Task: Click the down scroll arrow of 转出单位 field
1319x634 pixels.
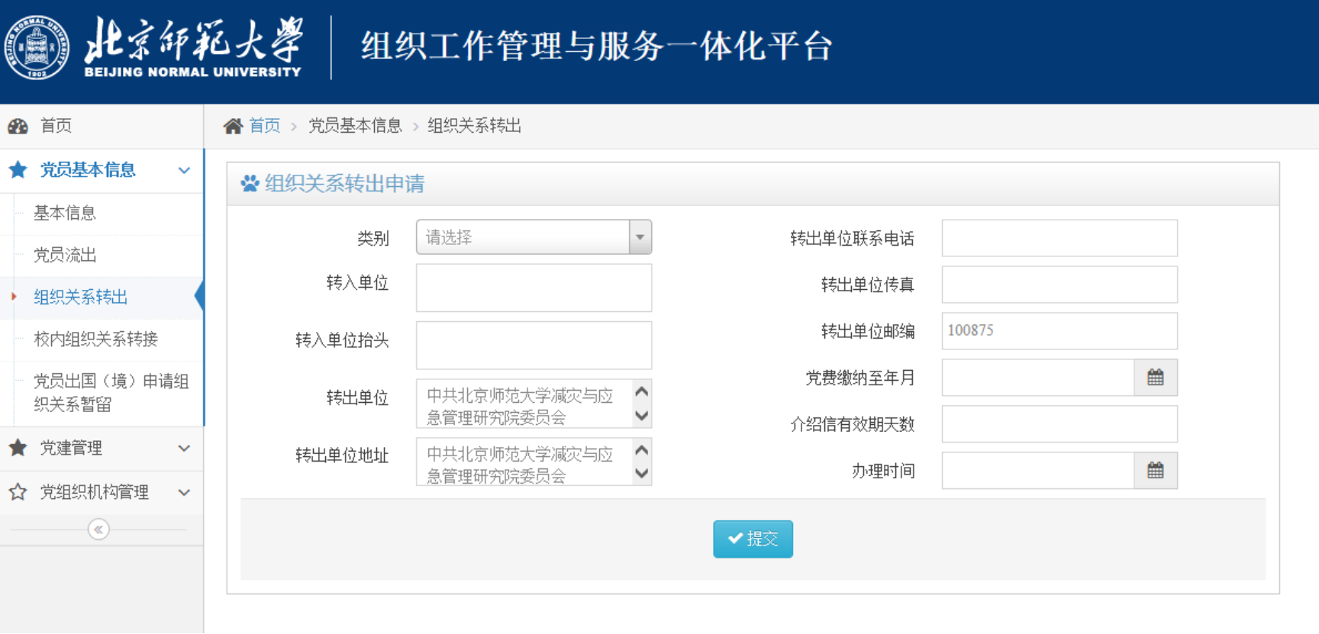Action: point(640,414)
